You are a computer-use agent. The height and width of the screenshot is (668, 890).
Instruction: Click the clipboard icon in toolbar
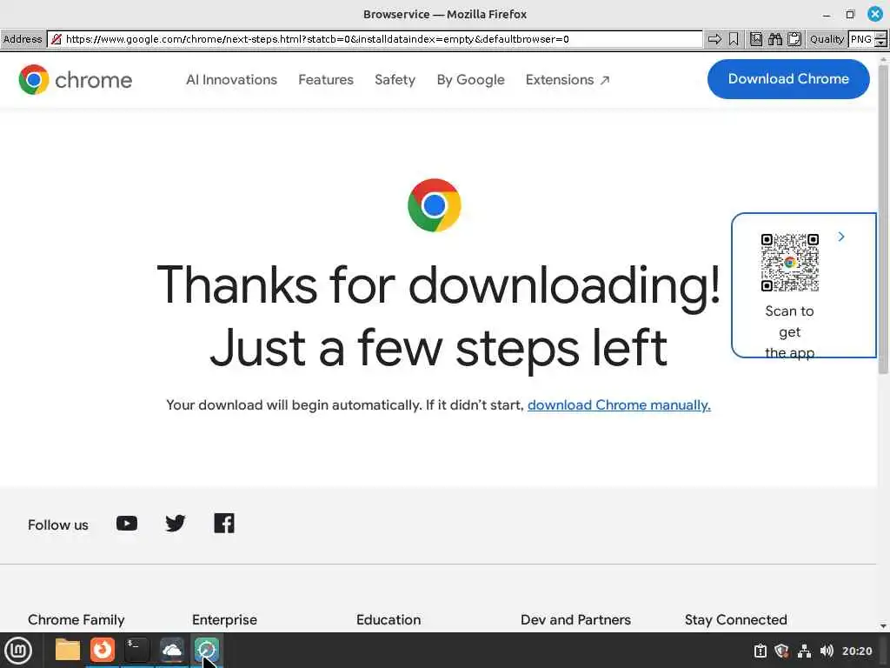(x=794, y=39)
